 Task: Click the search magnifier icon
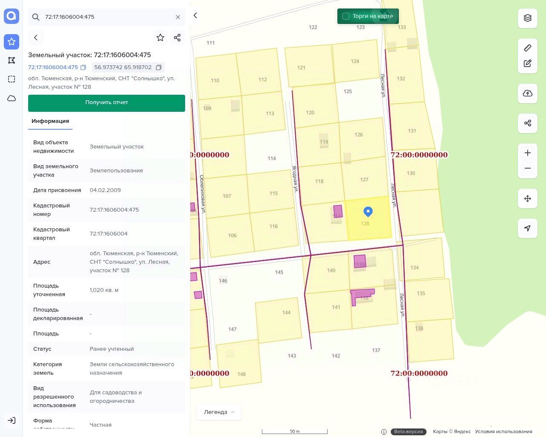point(36,17)
